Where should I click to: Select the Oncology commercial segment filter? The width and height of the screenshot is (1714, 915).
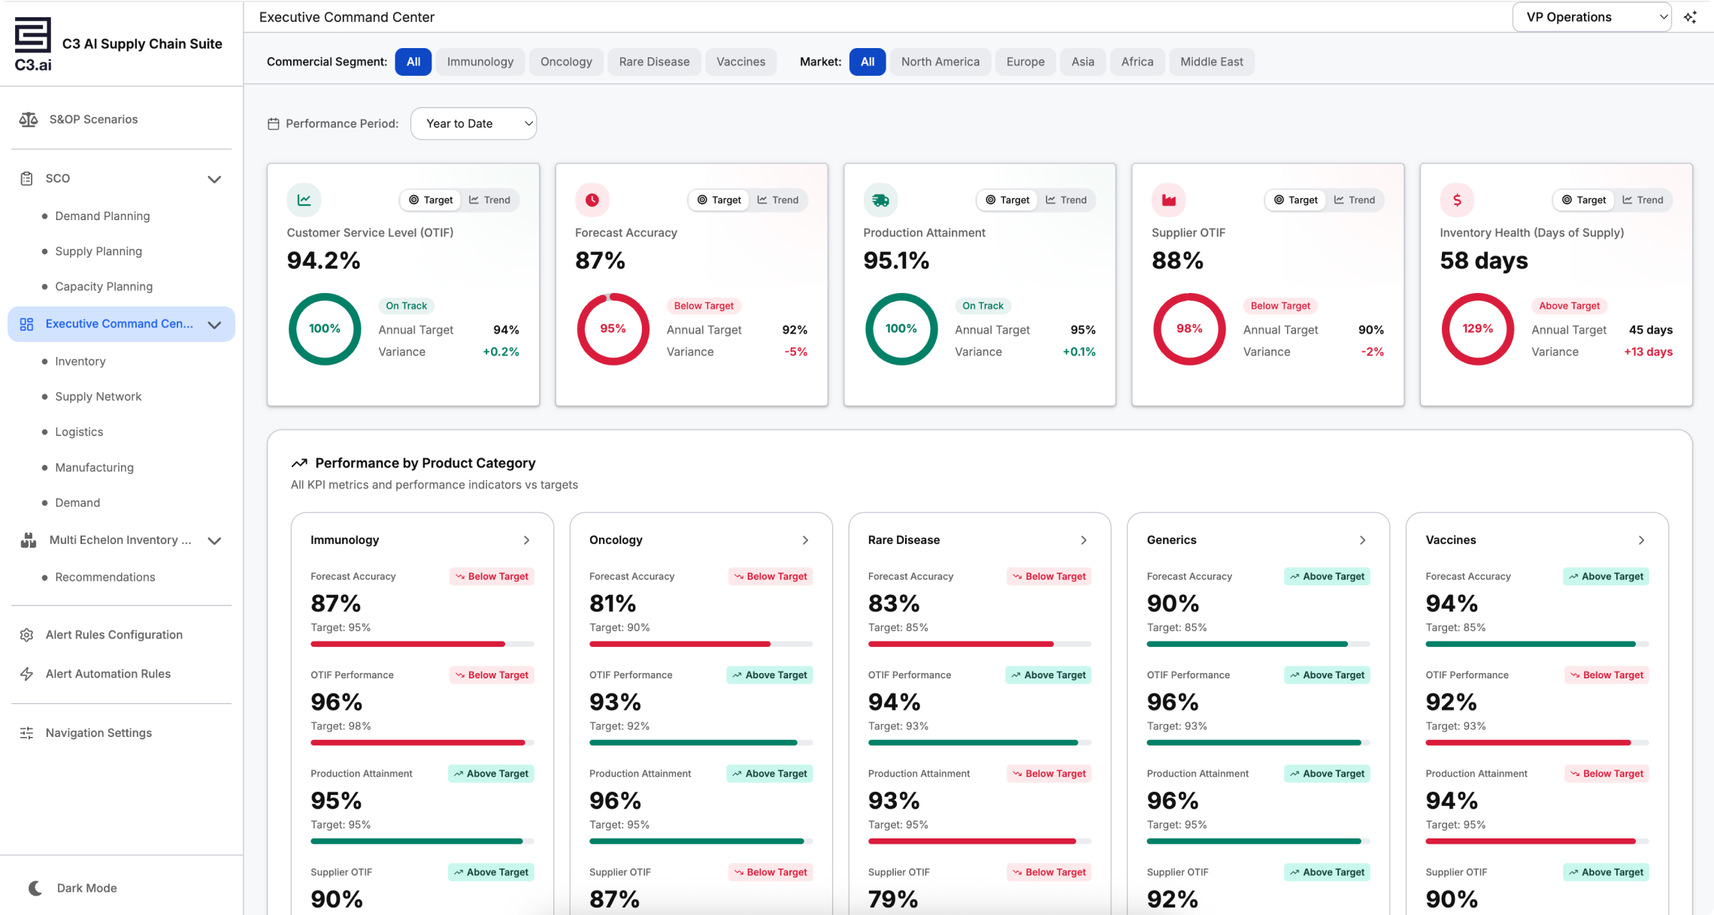[566, 62]
